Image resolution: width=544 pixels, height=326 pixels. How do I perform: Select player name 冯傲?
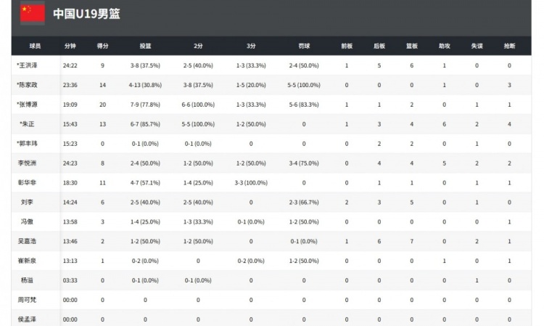tap(27, 221)
